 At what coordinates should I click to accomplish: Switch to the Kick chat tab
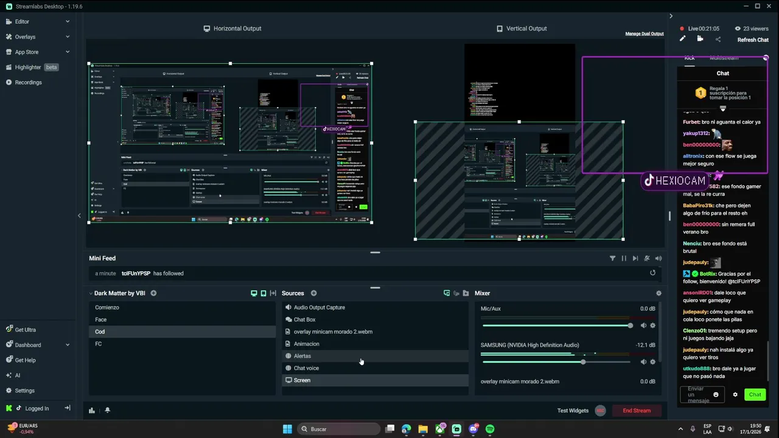point(689,58)
